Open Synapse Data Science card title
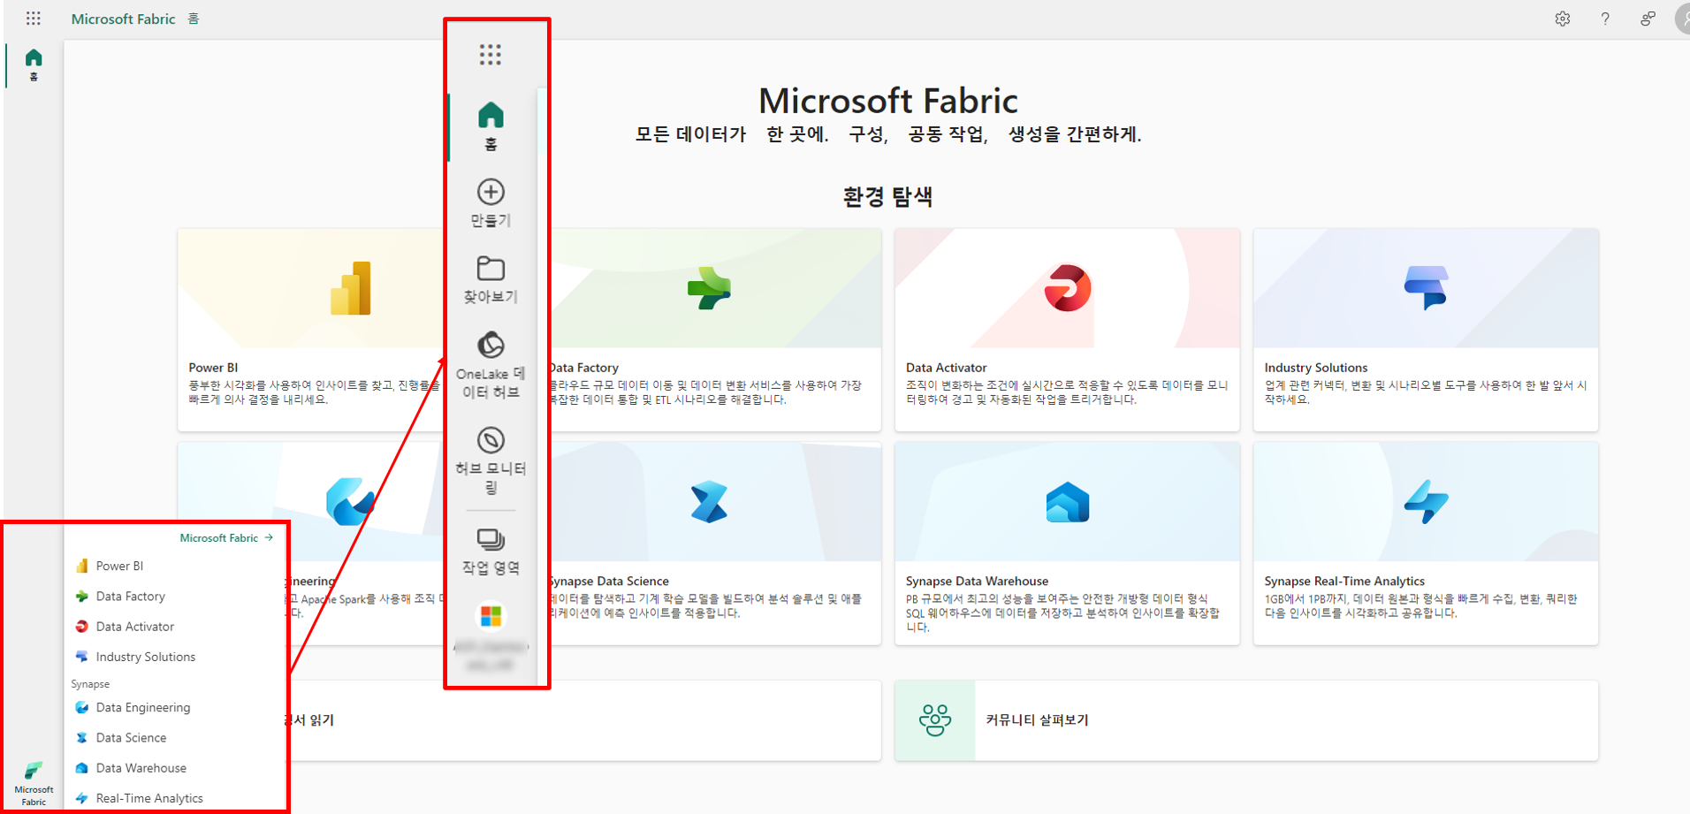 610,582
